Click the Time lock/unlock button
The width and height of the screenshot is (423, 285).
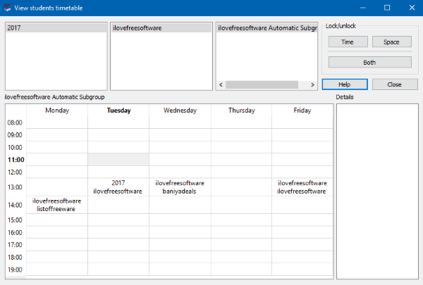click(348, 42)
